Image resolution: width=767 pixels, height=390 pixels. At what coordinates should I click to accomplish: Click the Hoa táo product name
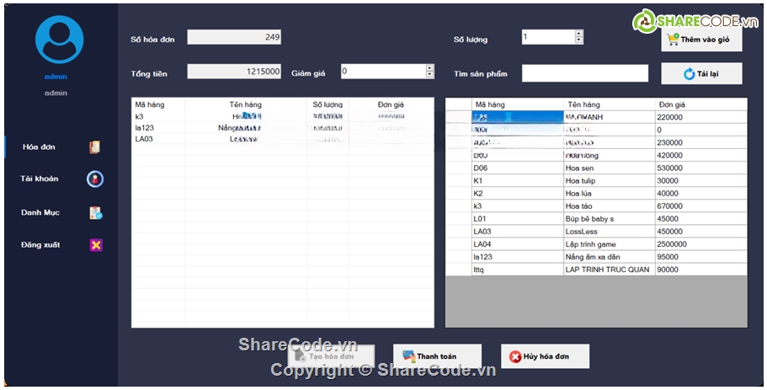point(609,206)
